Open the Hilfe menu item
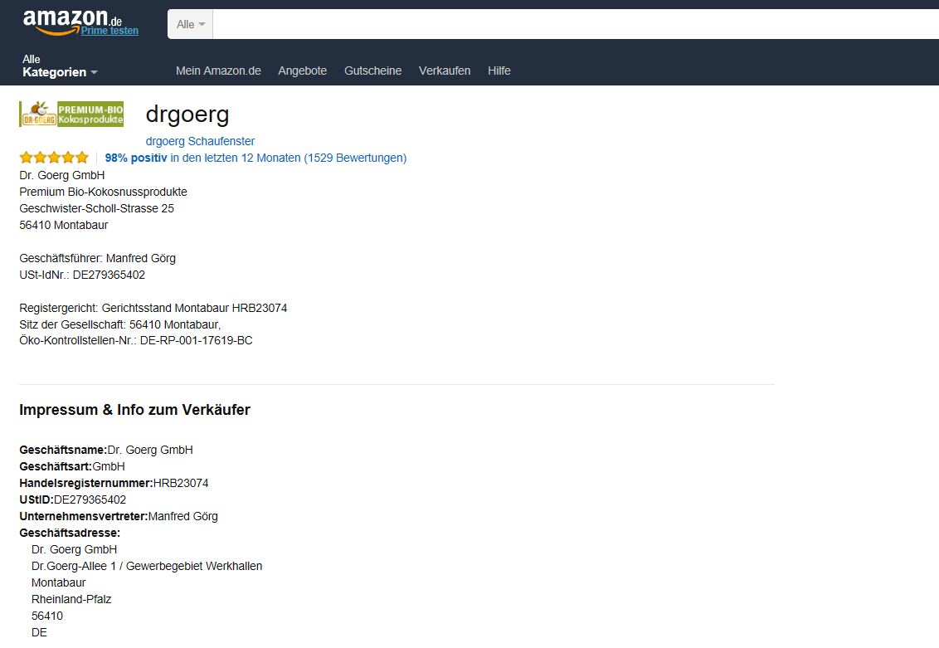 (x=499, y=71)
